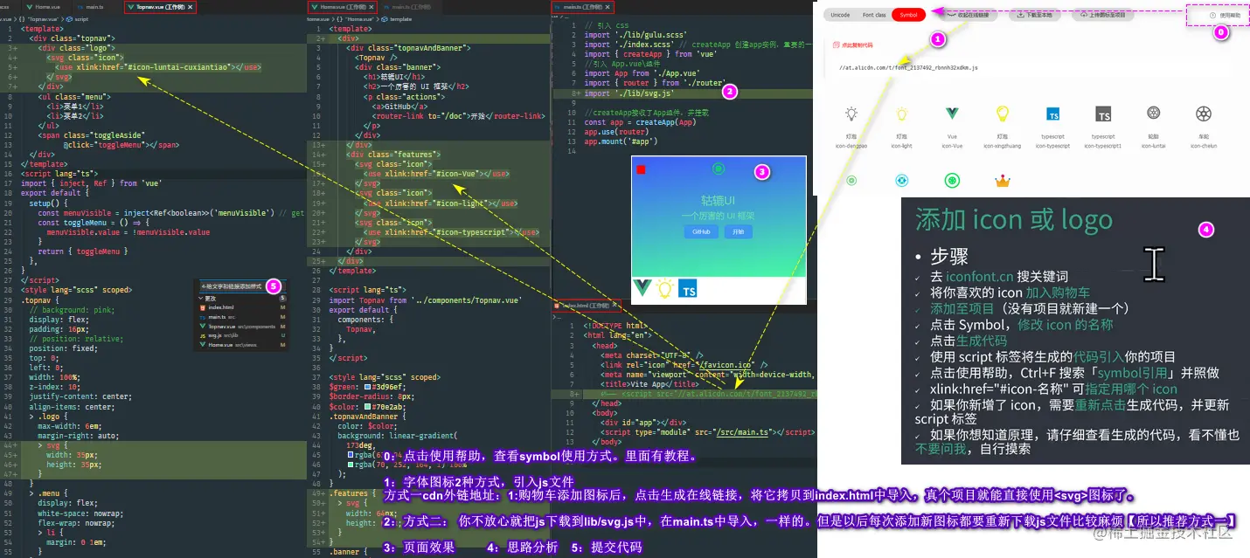Click TS icon in preview features row
Image resolution: width=1250 pixels, height=558 pixels.
(688, 290)
